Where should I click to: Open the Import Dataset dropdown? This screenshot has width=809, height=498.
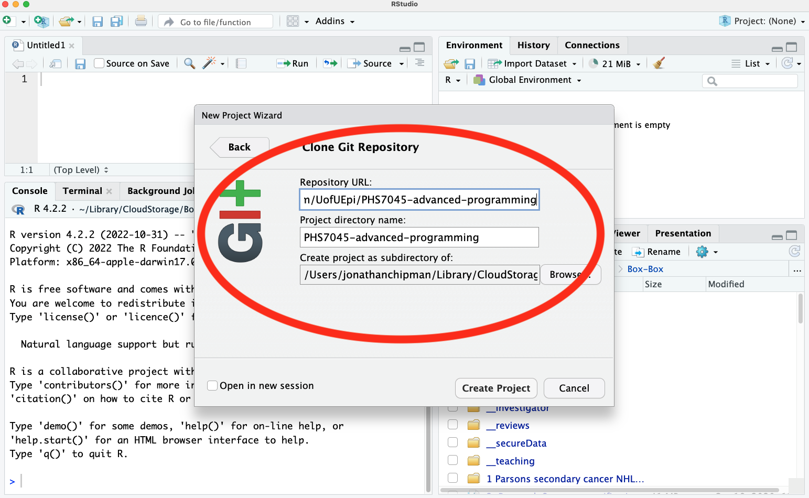532,63
